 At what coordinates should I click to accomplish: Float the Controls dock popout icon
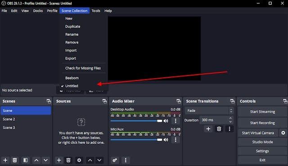(285, 101)
